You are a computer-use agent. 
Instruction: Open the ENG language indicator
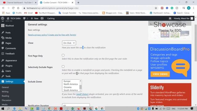174,109
